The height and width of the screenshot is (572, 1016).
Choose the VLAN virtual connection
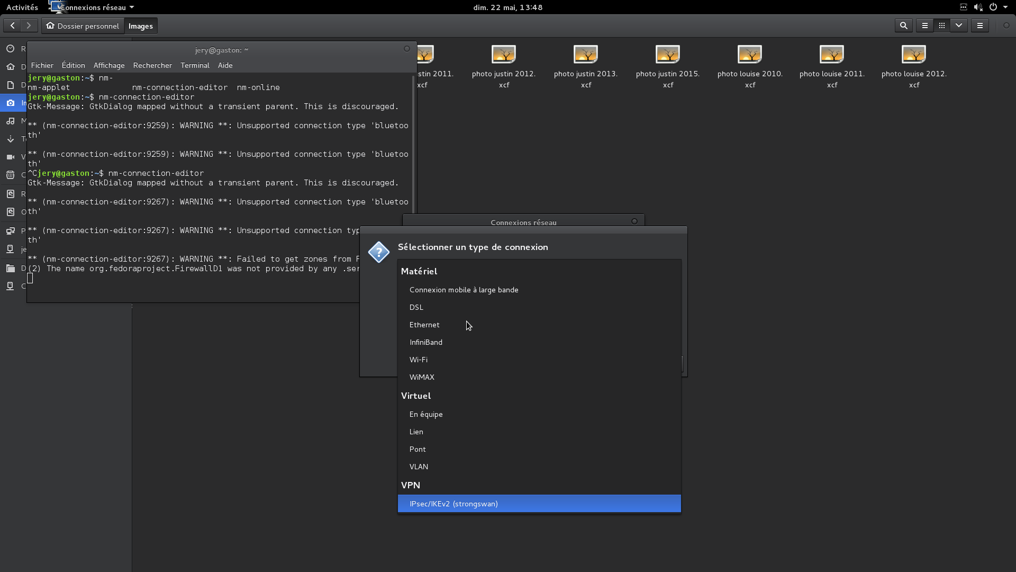coord(539,467)
